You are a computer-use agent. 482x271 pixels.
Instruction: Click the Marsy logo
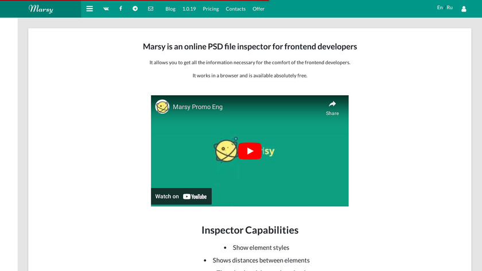click(x=41, y=9)
